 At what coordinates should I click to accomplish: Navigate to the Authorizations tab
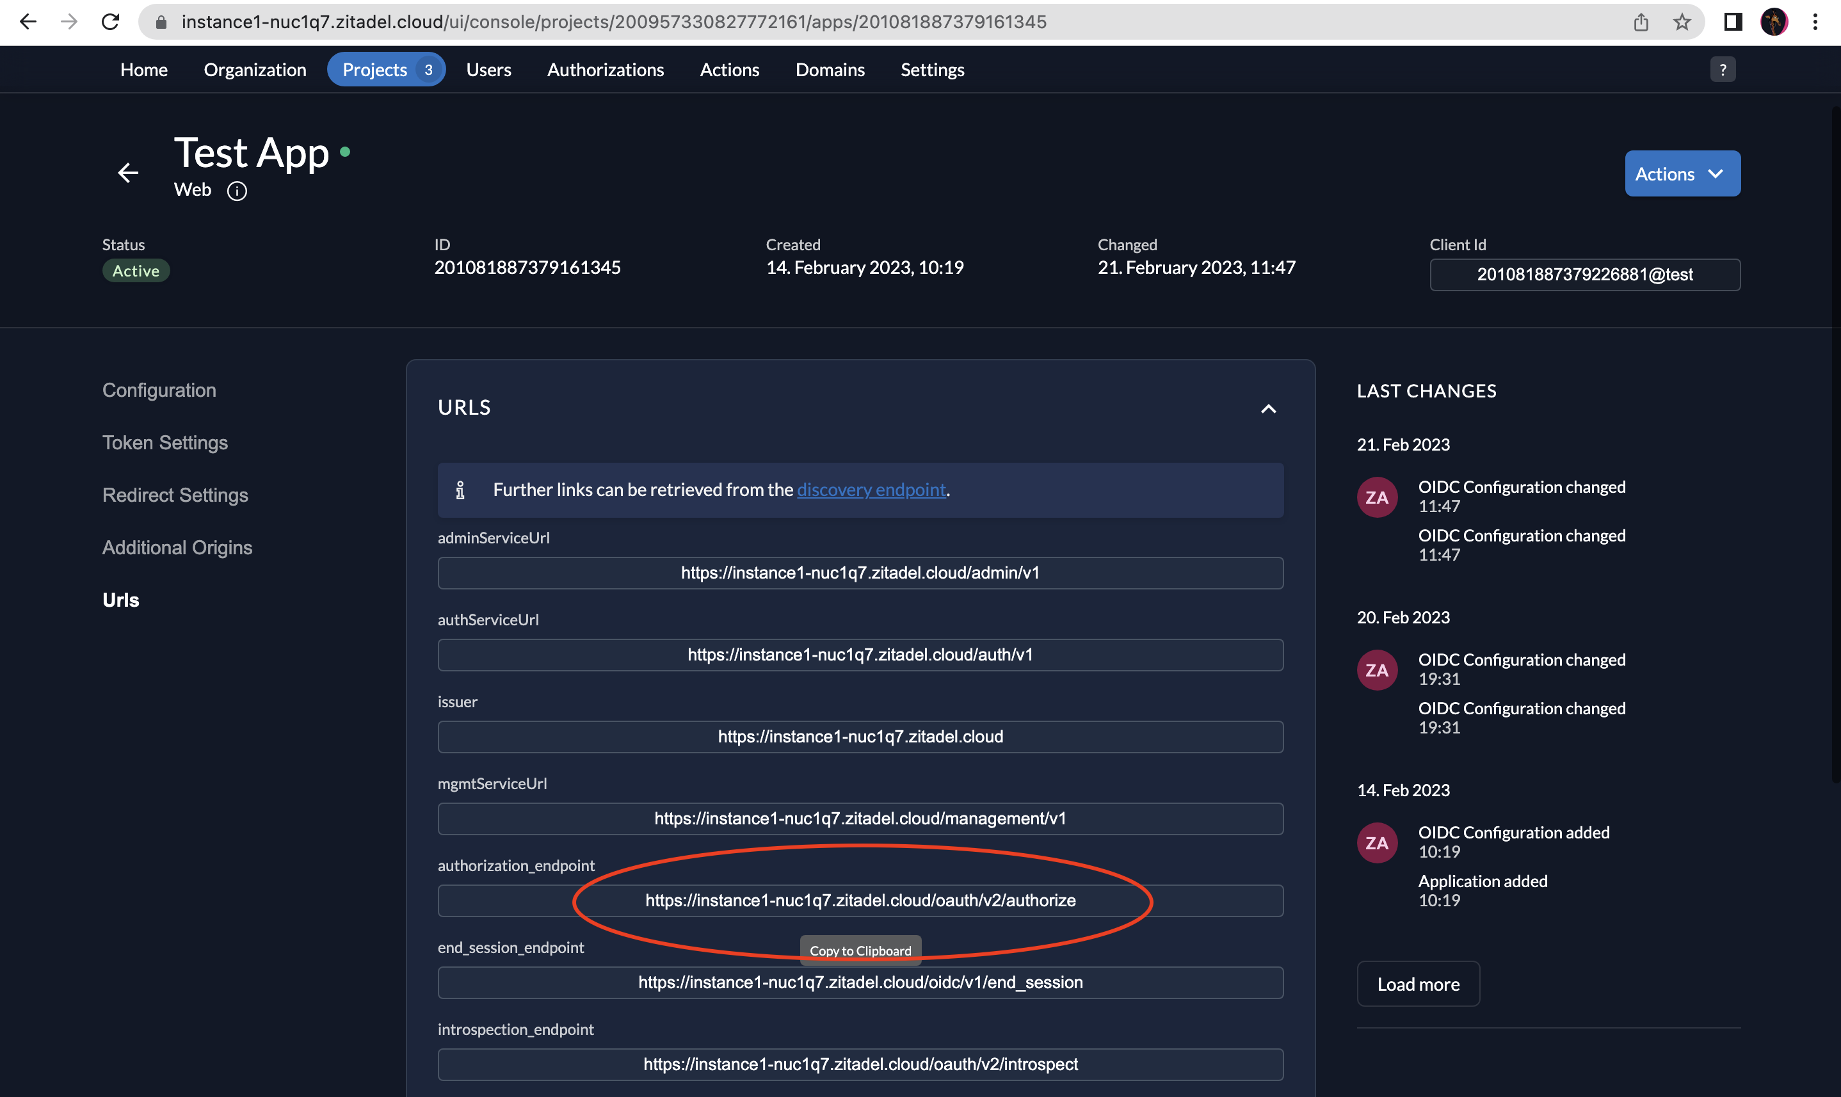point(605,68)
